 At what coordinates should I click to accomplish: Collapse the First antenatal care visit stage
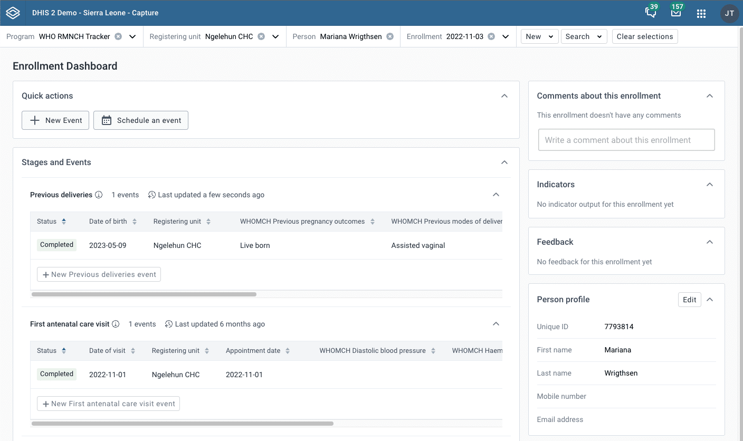tap(496, 324)
